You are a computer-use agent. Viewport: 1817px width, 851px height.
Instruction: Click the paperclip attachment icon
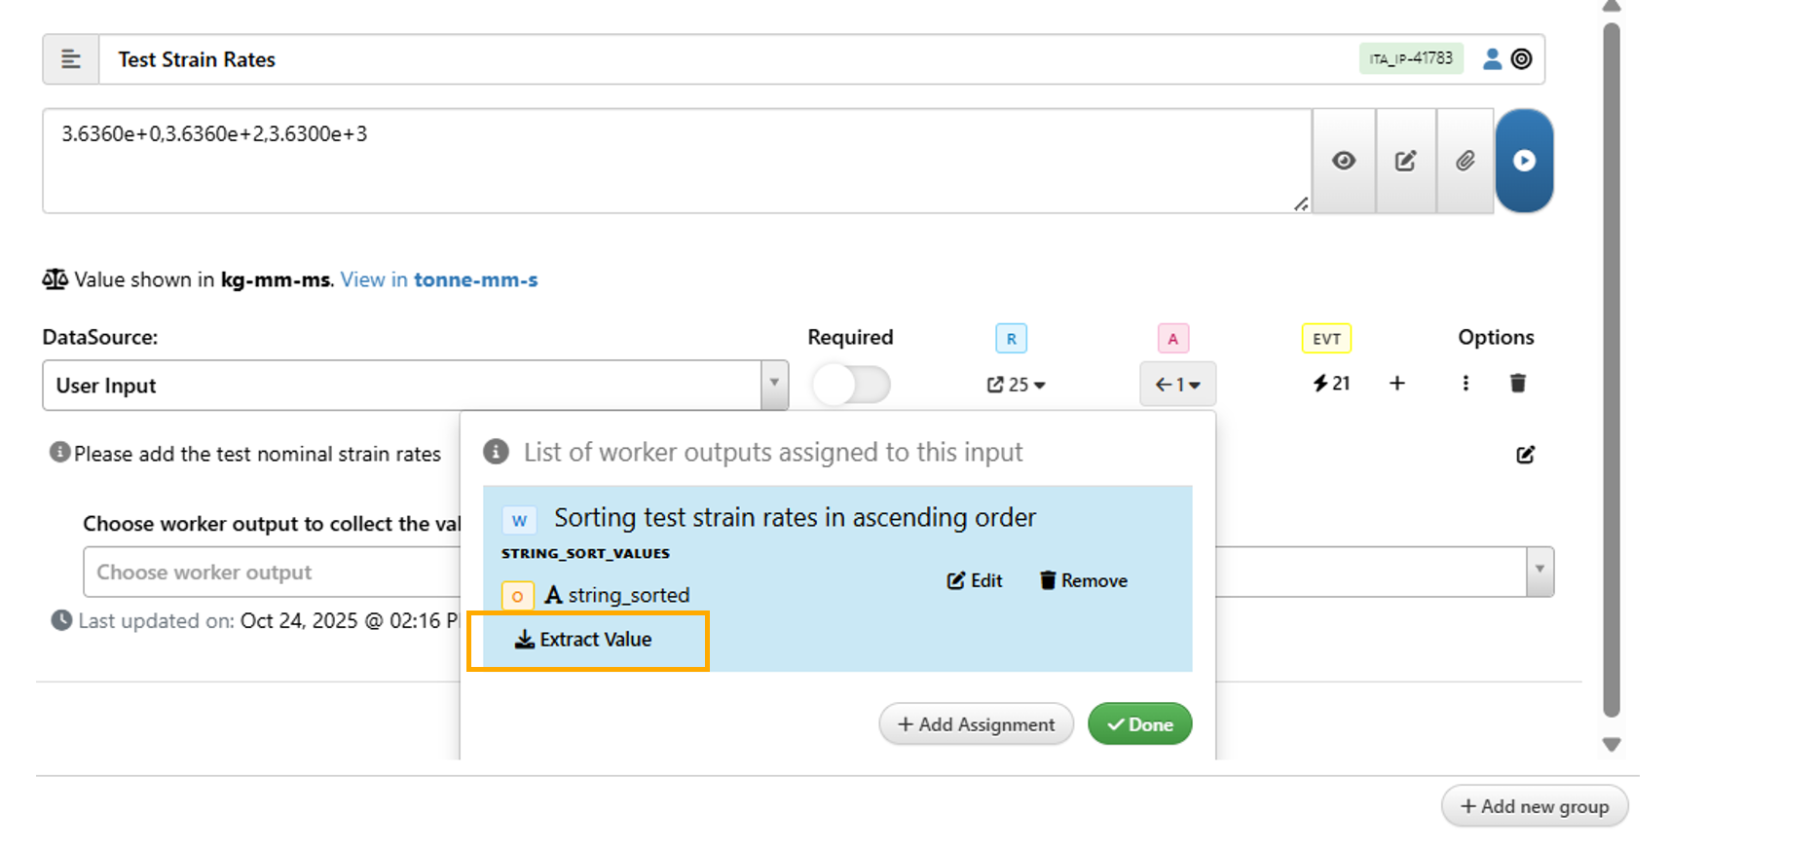(x=1465, y=161)
